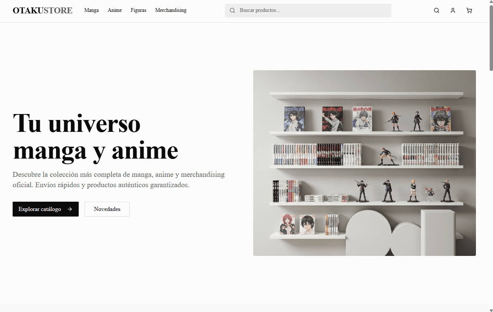Click the arrow icon on Explorar catálogo
The width and height of the screenshot is (493, 312).
(70, 209)
